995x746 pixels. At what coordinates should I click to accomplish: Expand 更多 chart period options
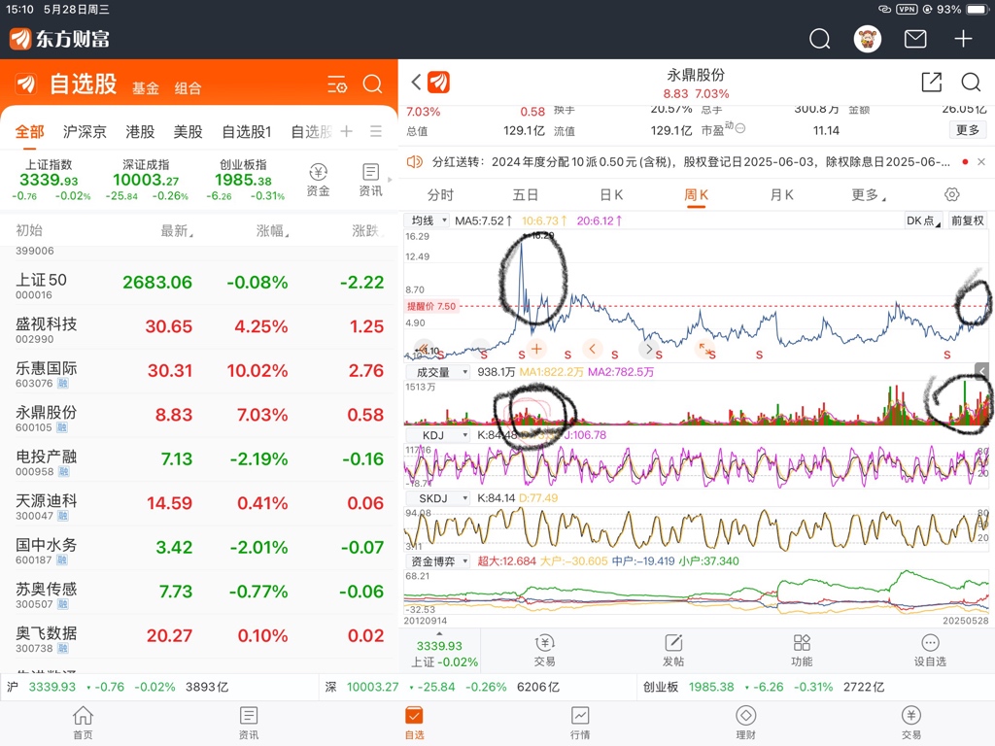[868, 194]
